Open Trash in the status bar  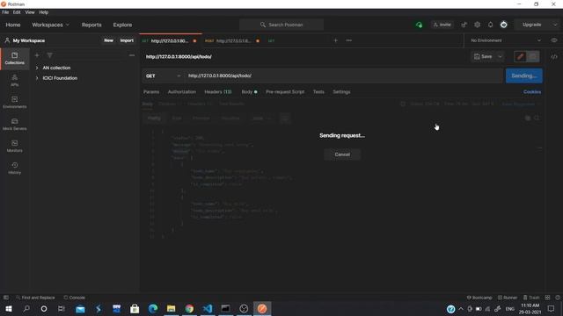coord(531,298)
